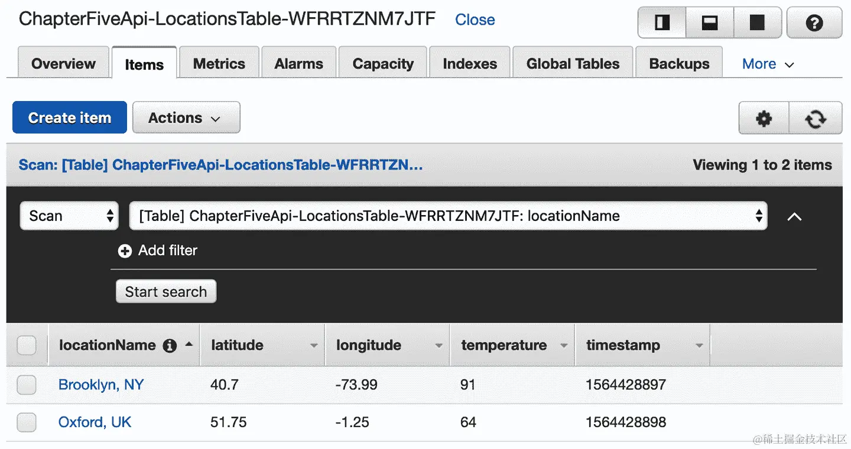Tick the checkbox for Oxford, UK

pos(27,422)
